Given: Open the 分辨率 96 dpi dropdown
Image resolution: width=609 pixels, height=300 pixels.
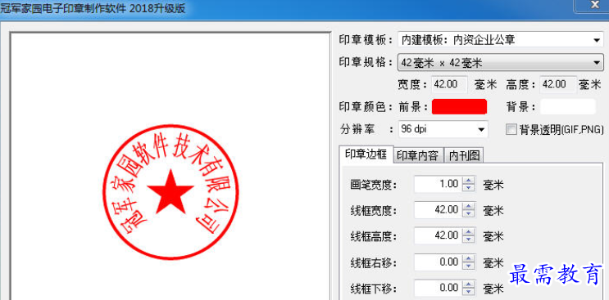Looking at the screenshot, I should 443,129.
